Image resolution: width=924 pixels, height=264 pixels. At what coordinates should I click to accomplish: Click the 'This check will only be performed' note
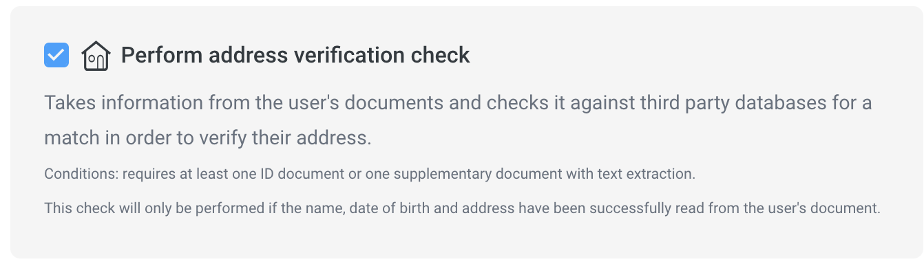pyautogui.click(x=462, y=208)
